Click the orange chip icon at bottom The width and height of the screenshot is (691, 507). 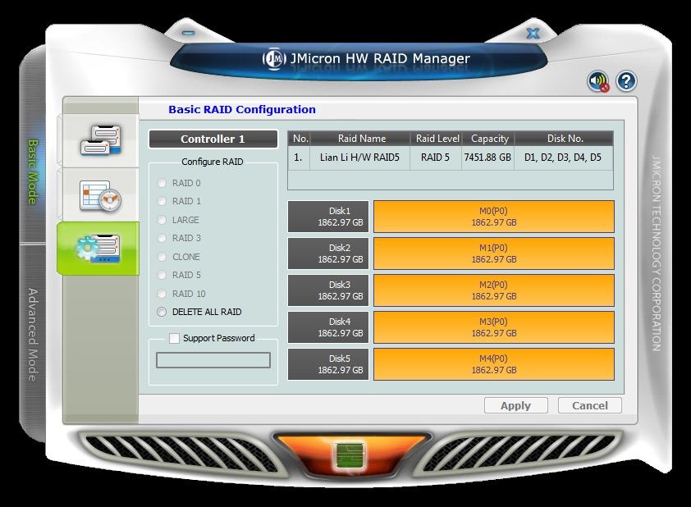350,455
